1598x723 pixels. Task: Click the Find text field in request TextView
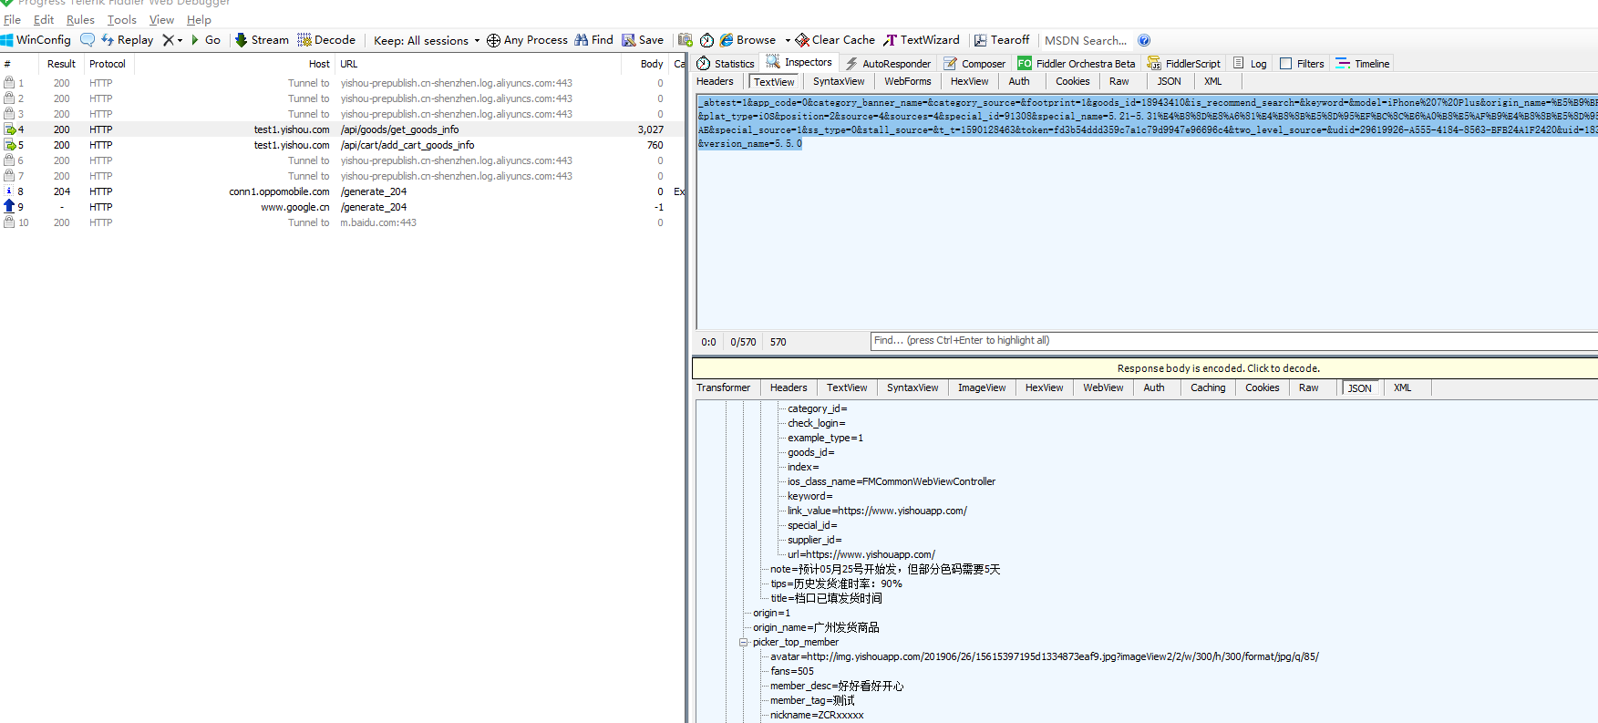tap(1234, 341)
